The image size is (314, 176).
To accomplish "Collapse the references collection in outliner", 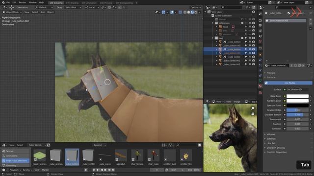I will (212, 23).
